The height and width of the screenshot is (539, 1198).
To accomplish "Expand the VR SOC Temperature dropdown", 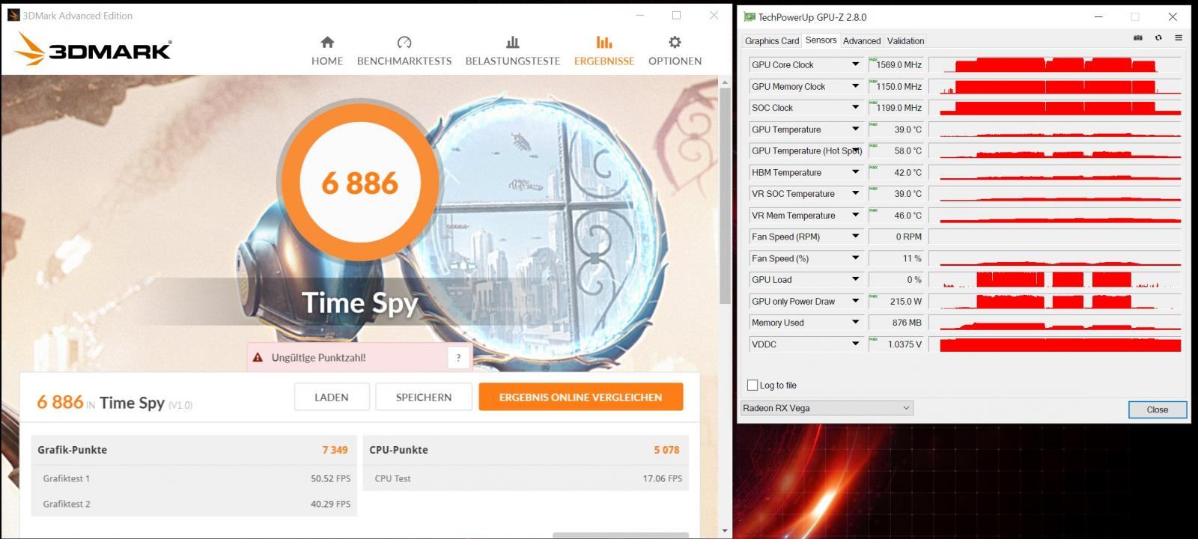I will click(855, 193).
